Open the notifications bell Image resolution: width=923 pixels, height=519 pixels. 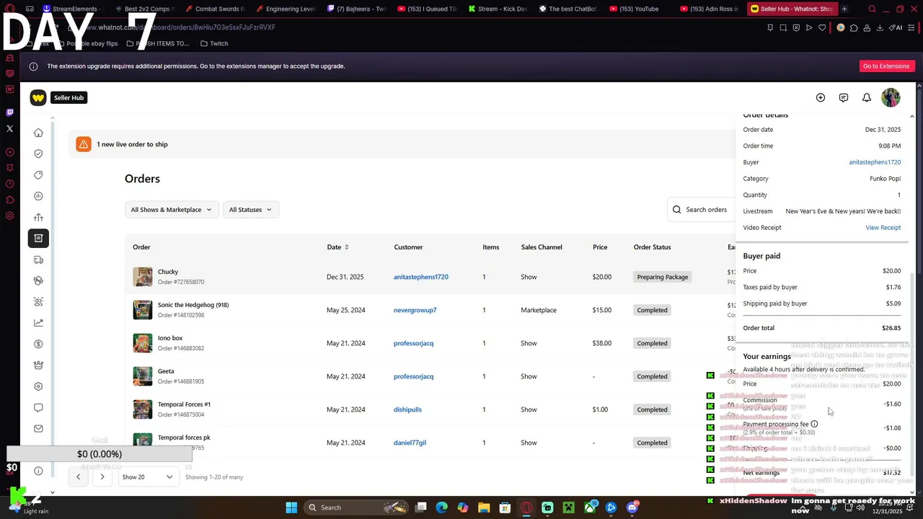[867, 97]
